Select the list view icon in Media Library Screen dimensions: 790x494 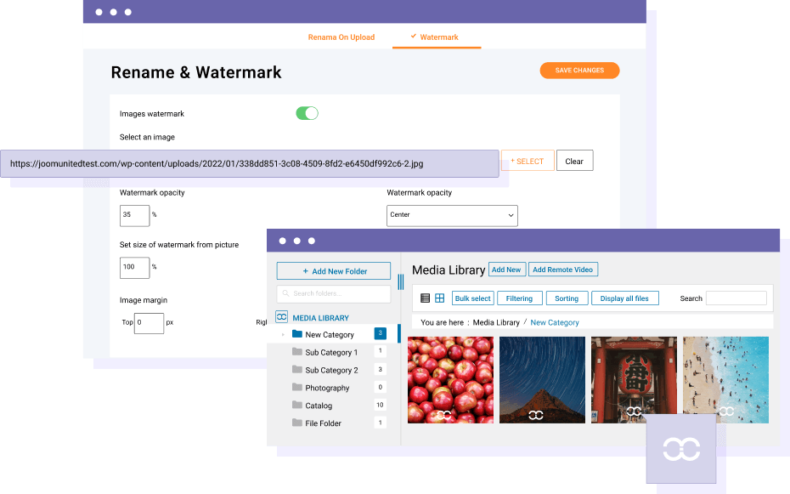coord(426,298)
